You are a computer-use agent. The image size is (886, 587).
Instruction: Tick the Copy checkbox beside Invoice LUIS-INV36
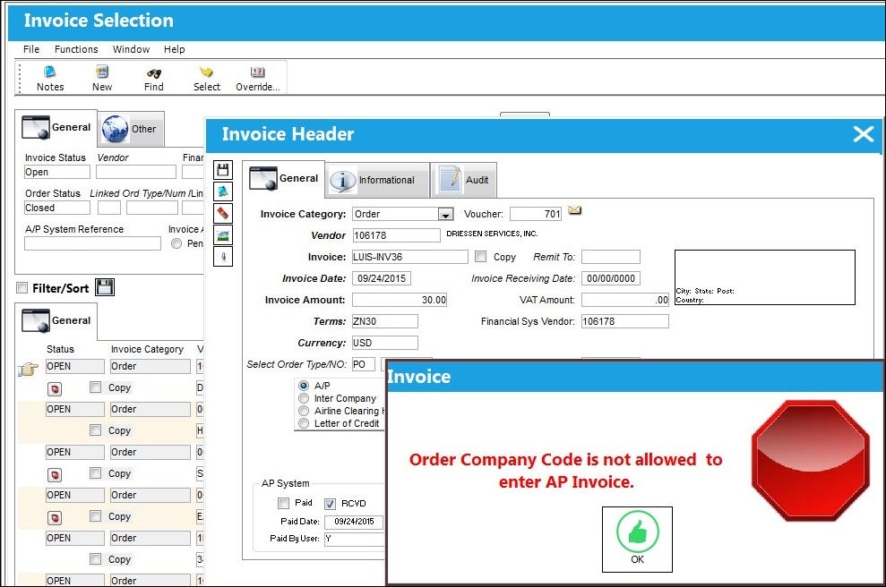tap(480, 257)
